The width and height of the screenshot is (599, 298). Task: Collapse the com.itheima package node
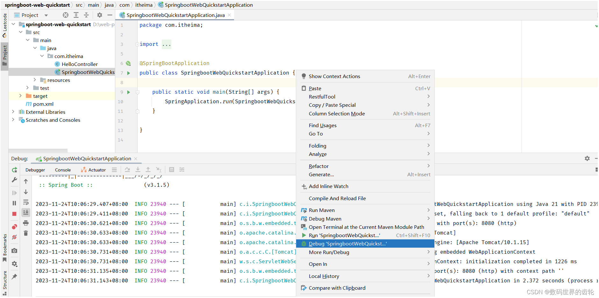coord(42,56)
